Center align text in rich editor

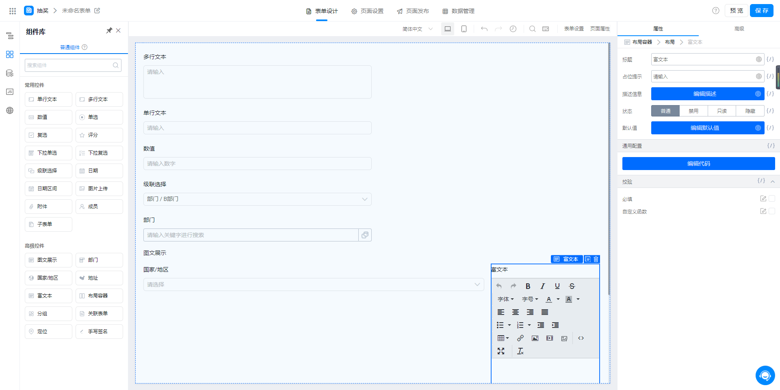[x=516, y=312]
